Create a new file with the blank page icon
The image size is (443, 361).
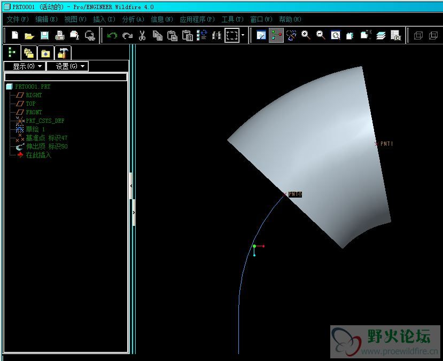[x=15, y=35]
